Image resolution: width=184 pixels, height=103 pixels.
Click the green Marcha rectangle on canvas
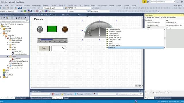tap(52, 29)
